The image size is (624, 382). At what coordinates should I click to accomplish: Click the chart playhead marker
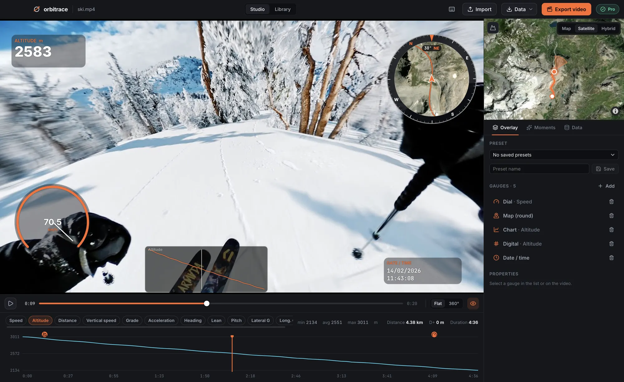(232, 336)
